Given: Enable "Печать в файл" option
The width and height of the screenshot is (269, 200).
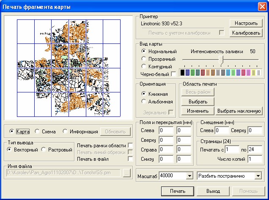Looking at the screenshot, I should (130, 159).
